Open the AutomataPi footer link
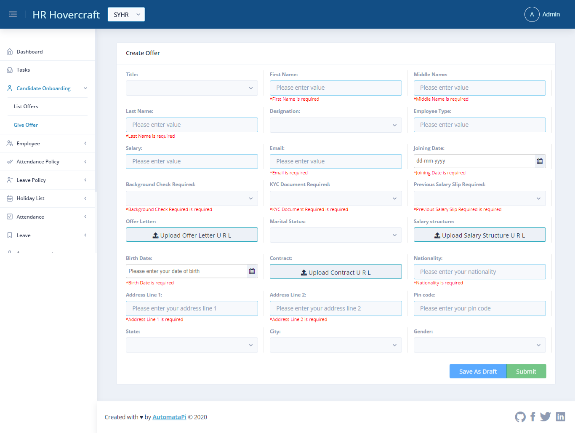 coord(169,417)
